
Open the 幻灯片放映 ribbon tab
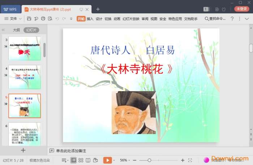131,18
